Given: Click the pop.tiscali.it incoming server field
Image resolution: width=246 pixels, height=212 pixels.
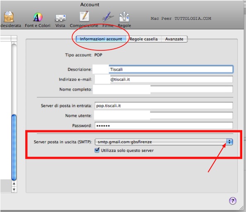Looking at the screenshot, I should 164,106.
